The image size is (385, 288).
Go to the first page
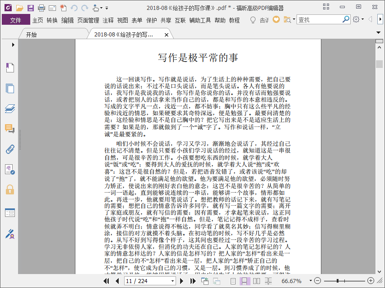106,281
